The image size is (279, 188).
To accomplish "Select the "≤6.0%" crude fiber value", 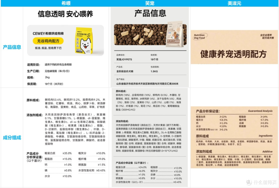I will click(142, 171).
